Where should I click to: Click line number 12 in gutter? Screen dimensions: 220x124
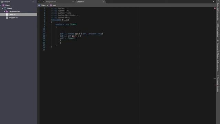pyautogui.click(x=44, y=34)
